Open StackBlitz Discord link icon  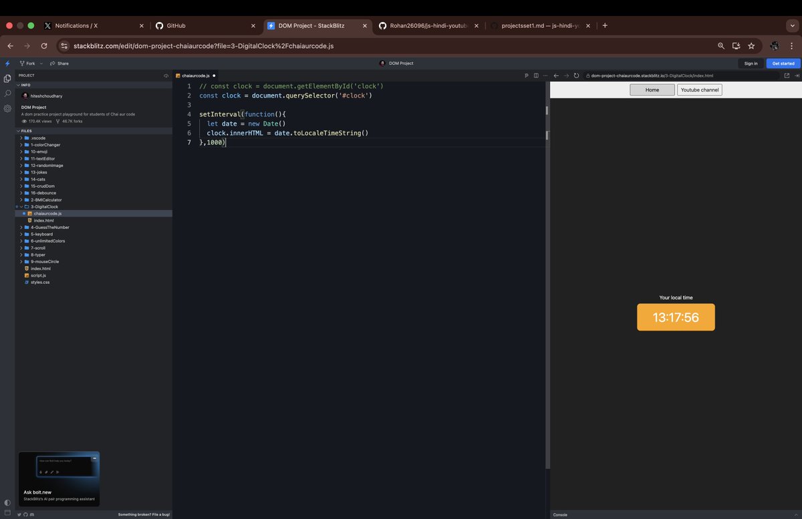pos(31,514)
